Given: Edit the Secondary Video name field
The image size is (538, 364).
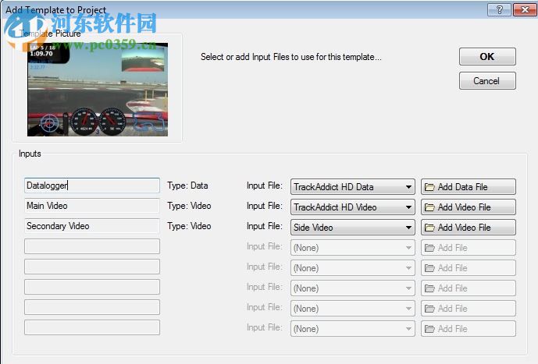Looking at the screenshot, I should point(92,226).
